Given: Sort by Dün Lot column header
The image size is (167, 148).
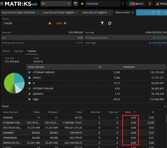Looking at the screenshot, I should click(95, 112).
